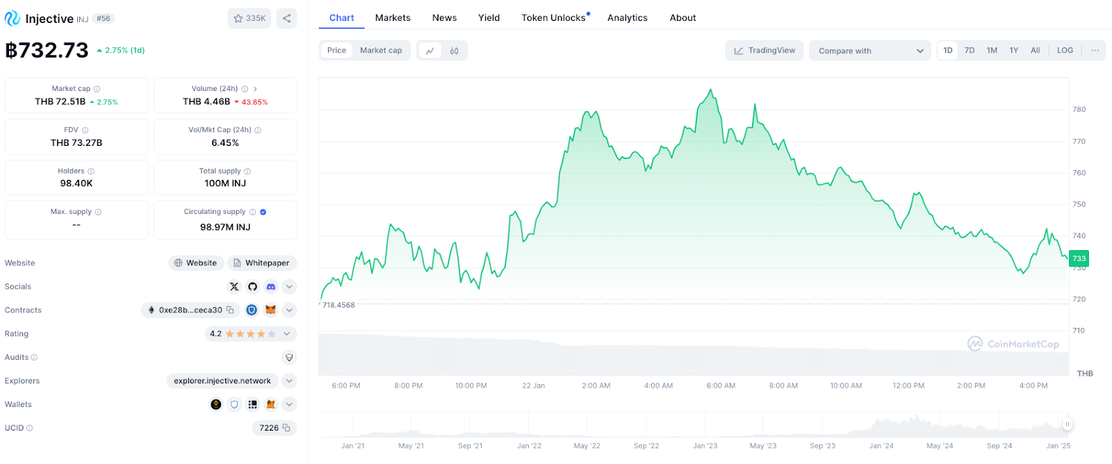Click the TradingView button
1112x464 pixels.
pos(764,51)
